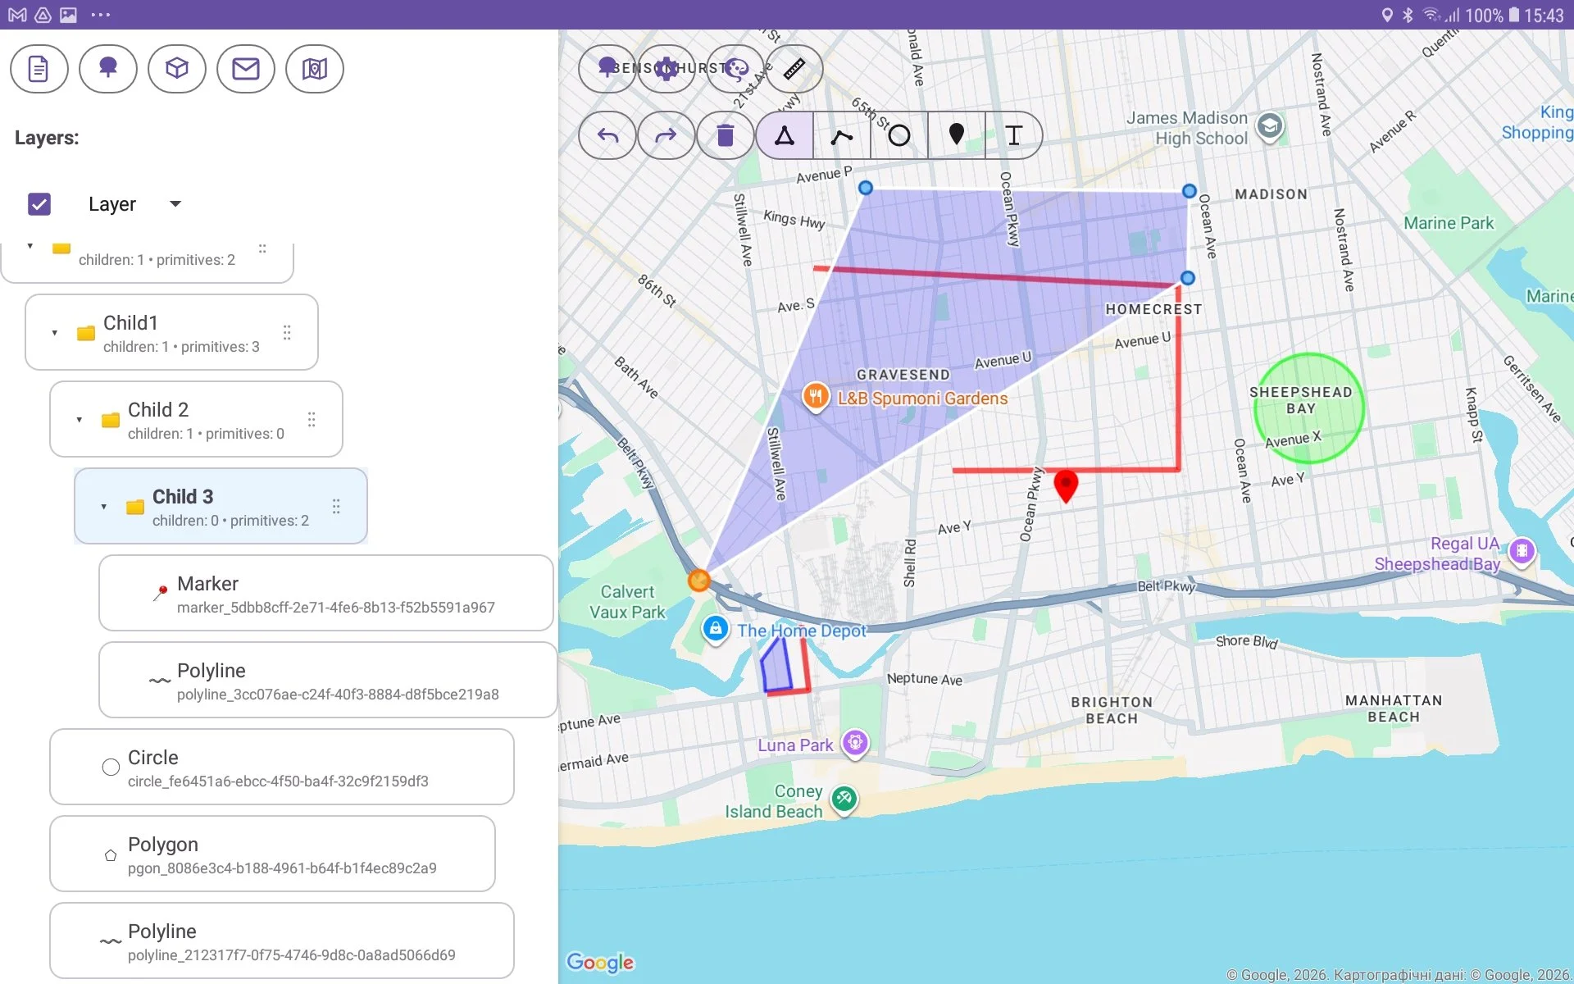Click the Child 3 folder icon

[135, 507]
